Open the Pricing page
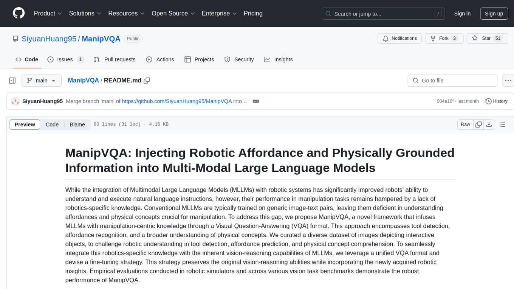 tap(253, 13)
